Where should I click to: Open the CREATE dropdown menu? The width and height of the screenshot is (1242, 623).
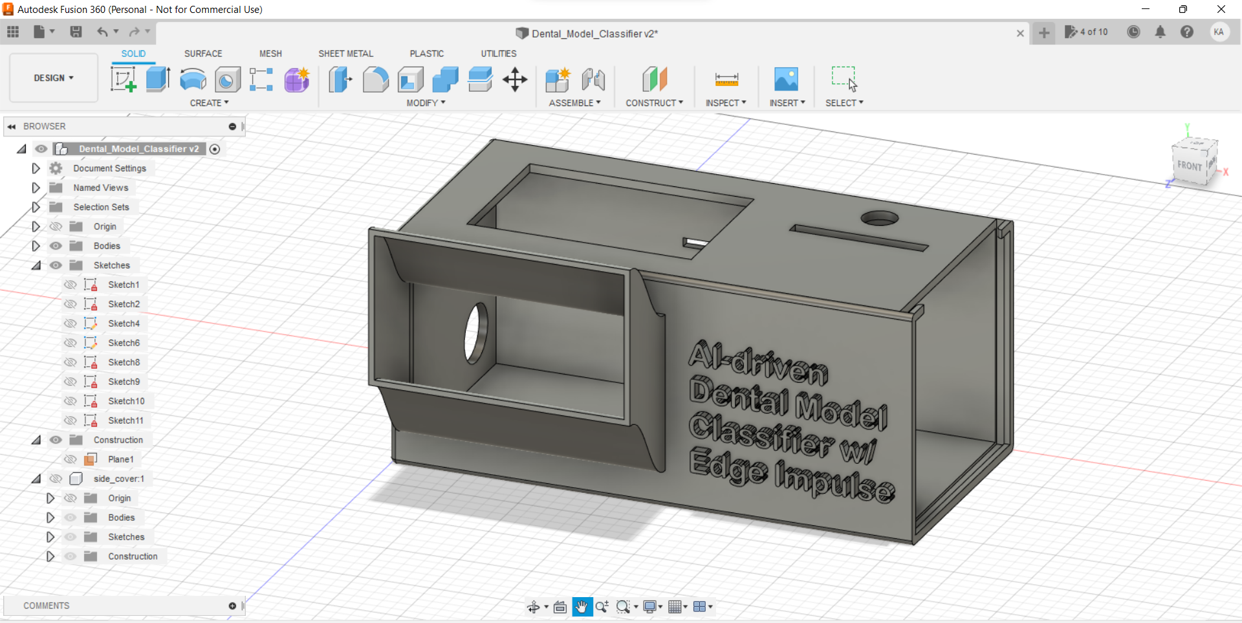pos(209,103)
